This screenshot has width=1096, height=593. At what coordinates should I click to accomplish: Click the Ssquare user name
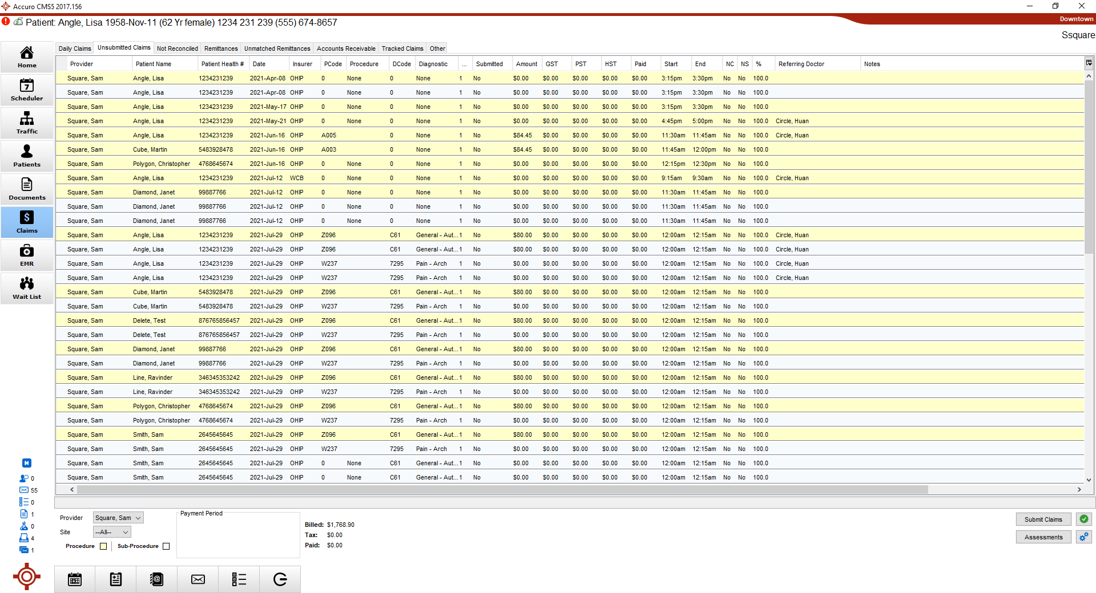(1078, 35)
